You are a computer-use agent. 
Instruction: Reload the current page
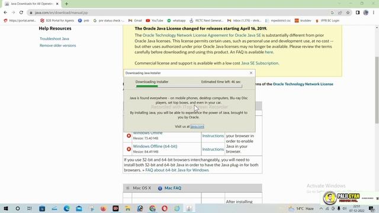click(21, 12)
